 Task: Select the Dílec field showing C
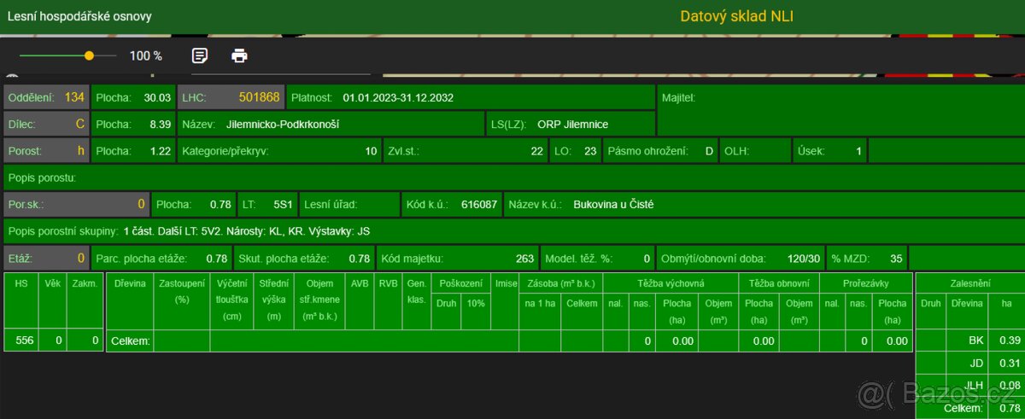coord(46,124)
